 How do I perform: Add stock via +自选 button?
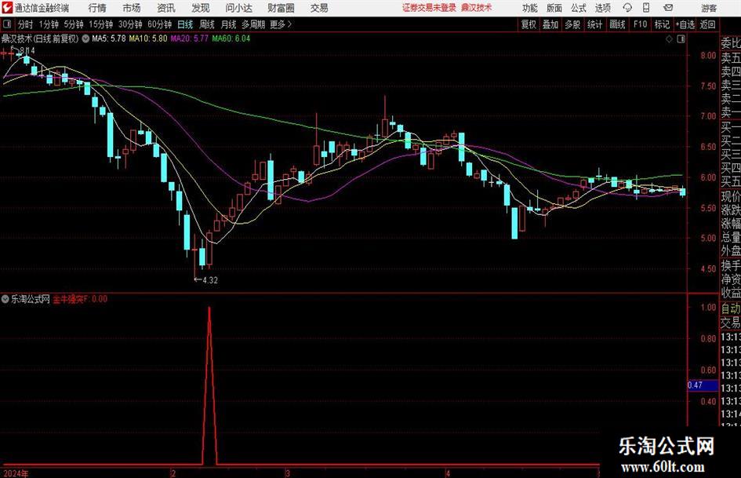pyautogui.click(x=685, y=24)
